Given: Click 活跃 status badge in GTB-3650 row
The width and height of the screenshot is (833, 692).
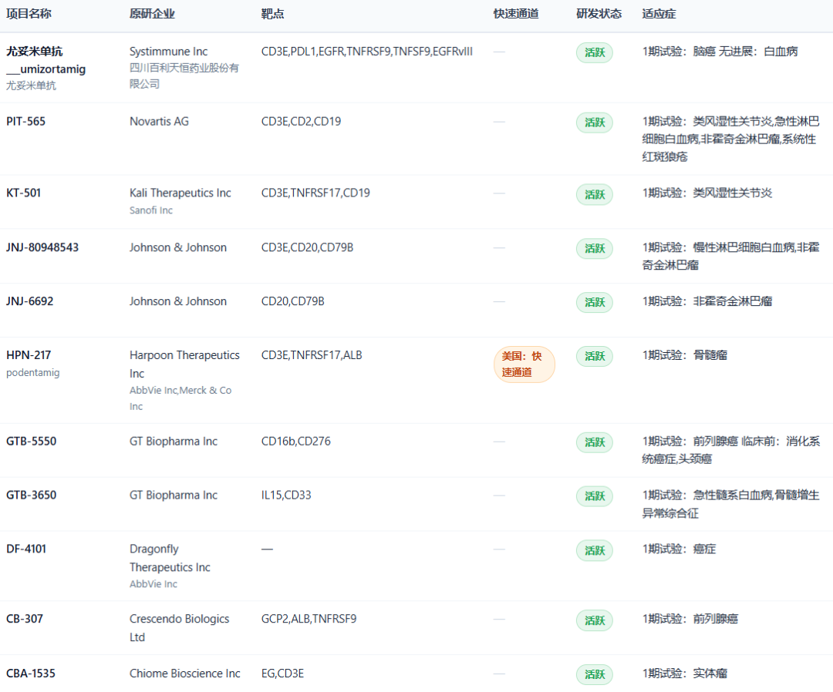Looking at the screenshot, I should point(595,496).
